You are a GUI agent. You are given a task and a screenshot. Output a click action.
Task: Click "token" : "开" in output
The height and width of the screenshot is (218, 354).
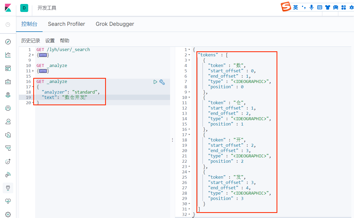point(227,140)
